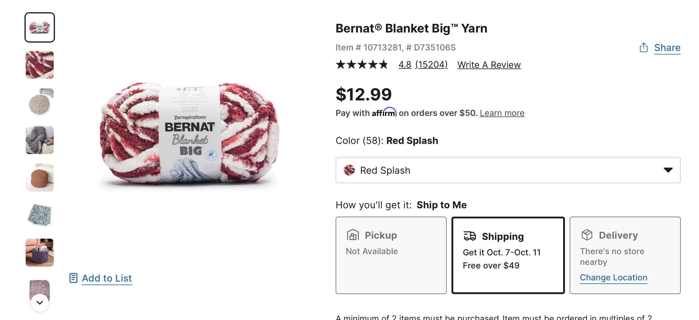Open the Red Splash color dropdown

(x=508, y=170)
